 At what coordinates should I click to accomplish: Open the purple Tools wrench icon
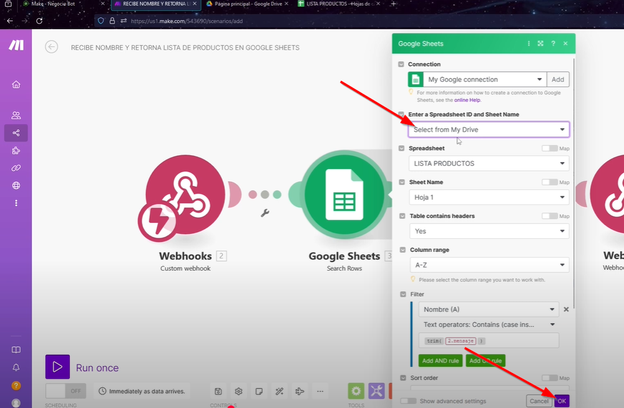(x=376, y=391)
